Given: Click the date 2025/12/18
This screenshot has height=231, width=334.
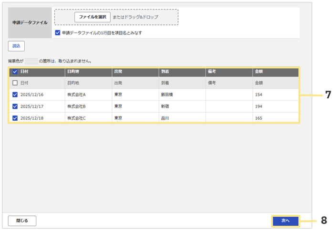Looking at the screenshot, I should pyautogui.click(x=32, y=118).
